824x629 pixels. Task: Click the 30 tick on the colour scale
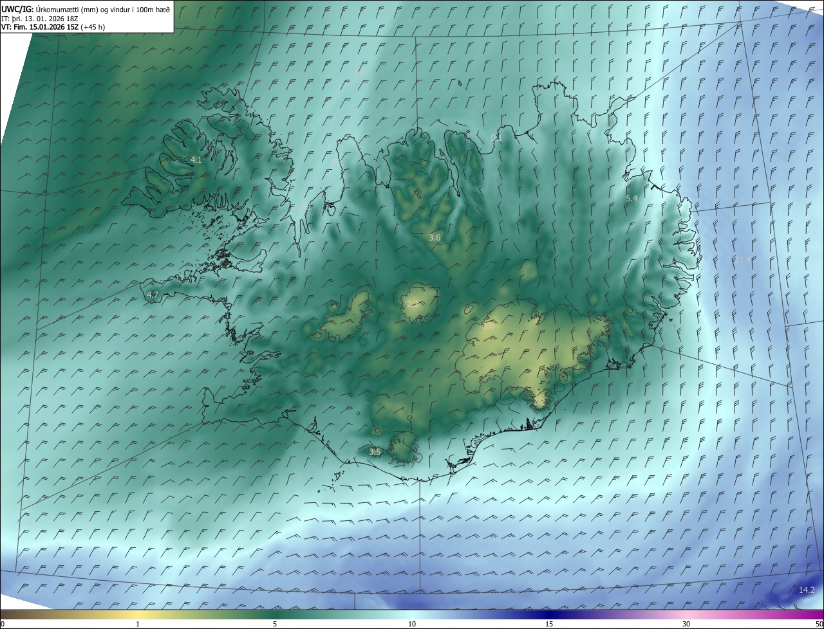click(x=686, y=624)
